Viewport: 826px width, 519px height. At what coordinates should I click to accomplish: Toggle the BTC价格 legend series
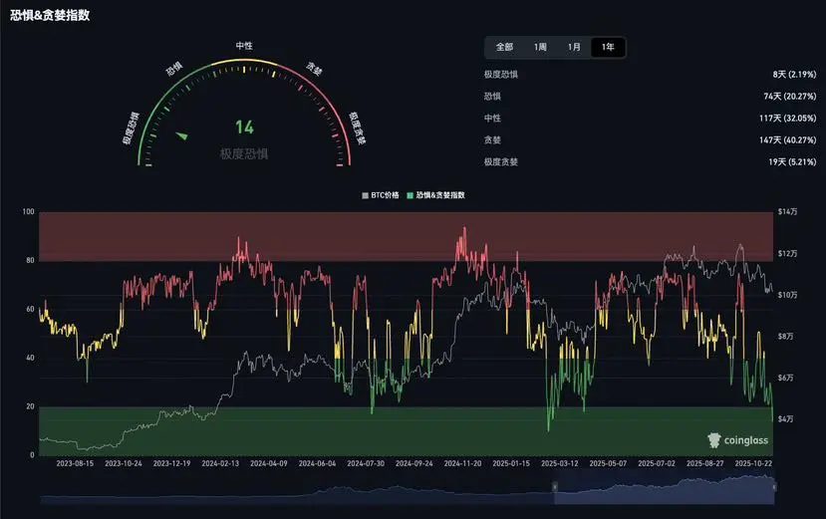381,195
